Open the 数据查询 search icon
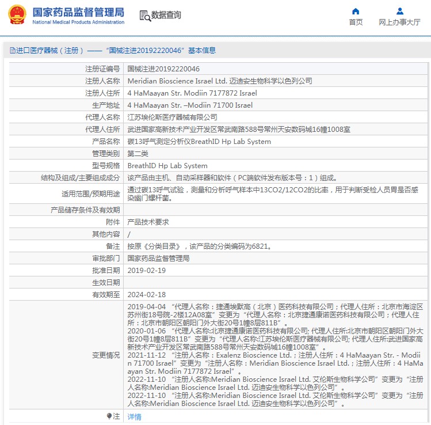This screenshot has width=431, height=425. tap(145, 16)
